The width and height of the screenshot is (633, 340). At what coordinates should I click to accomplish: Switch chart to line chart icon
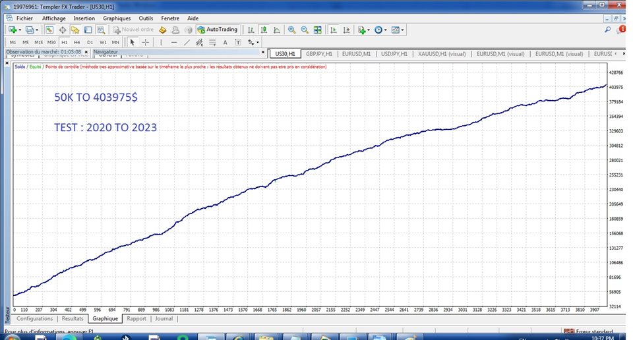(x=276, y=30)
